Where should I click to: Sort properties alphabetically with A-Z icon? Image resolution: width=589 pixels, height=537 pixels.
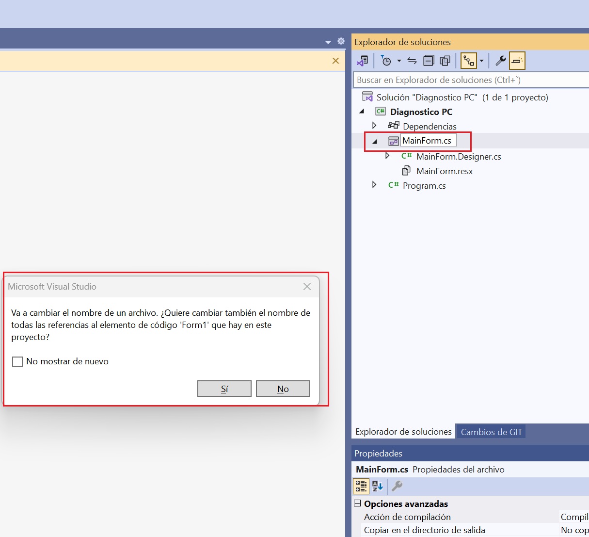coord(378,486)
